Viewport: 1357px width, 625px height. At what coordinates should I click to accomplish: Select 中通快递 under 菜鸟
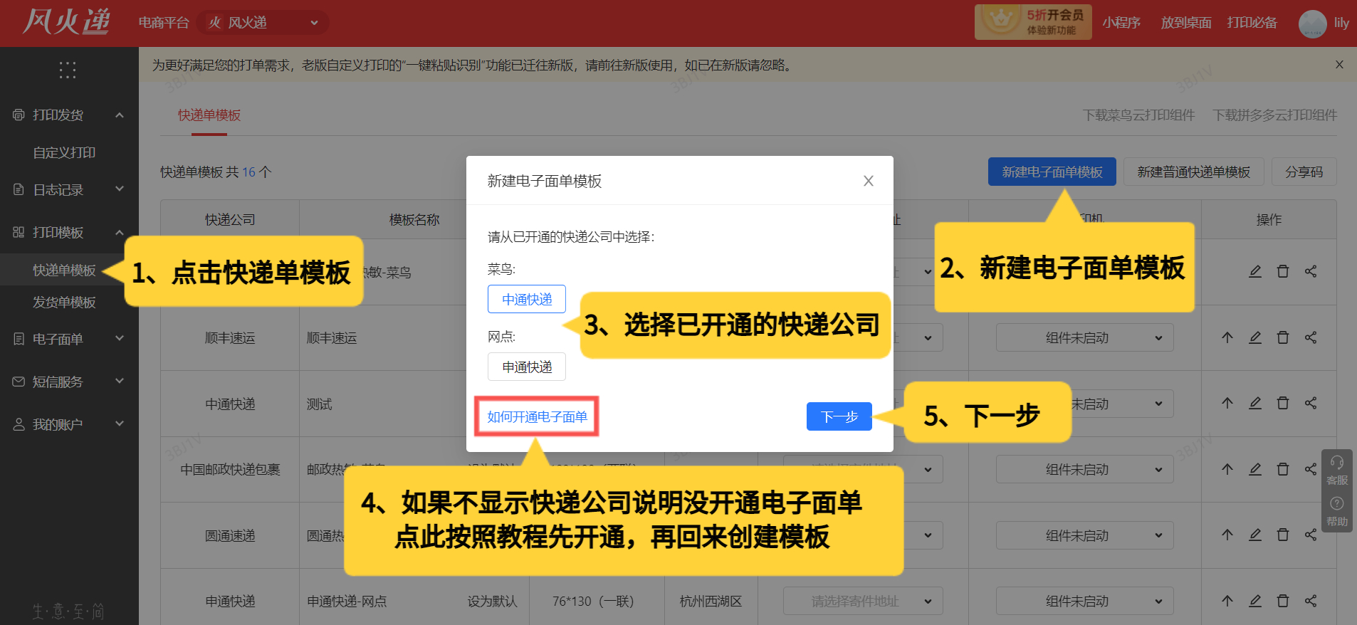[x=527, y=299]
